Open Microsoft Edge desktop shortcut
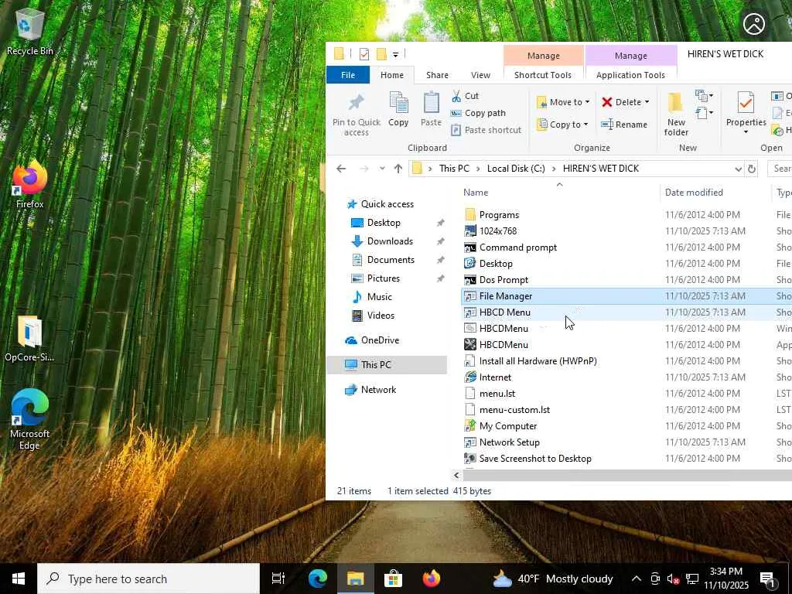The height and width of the screenshot is (594, 792). 29,420
